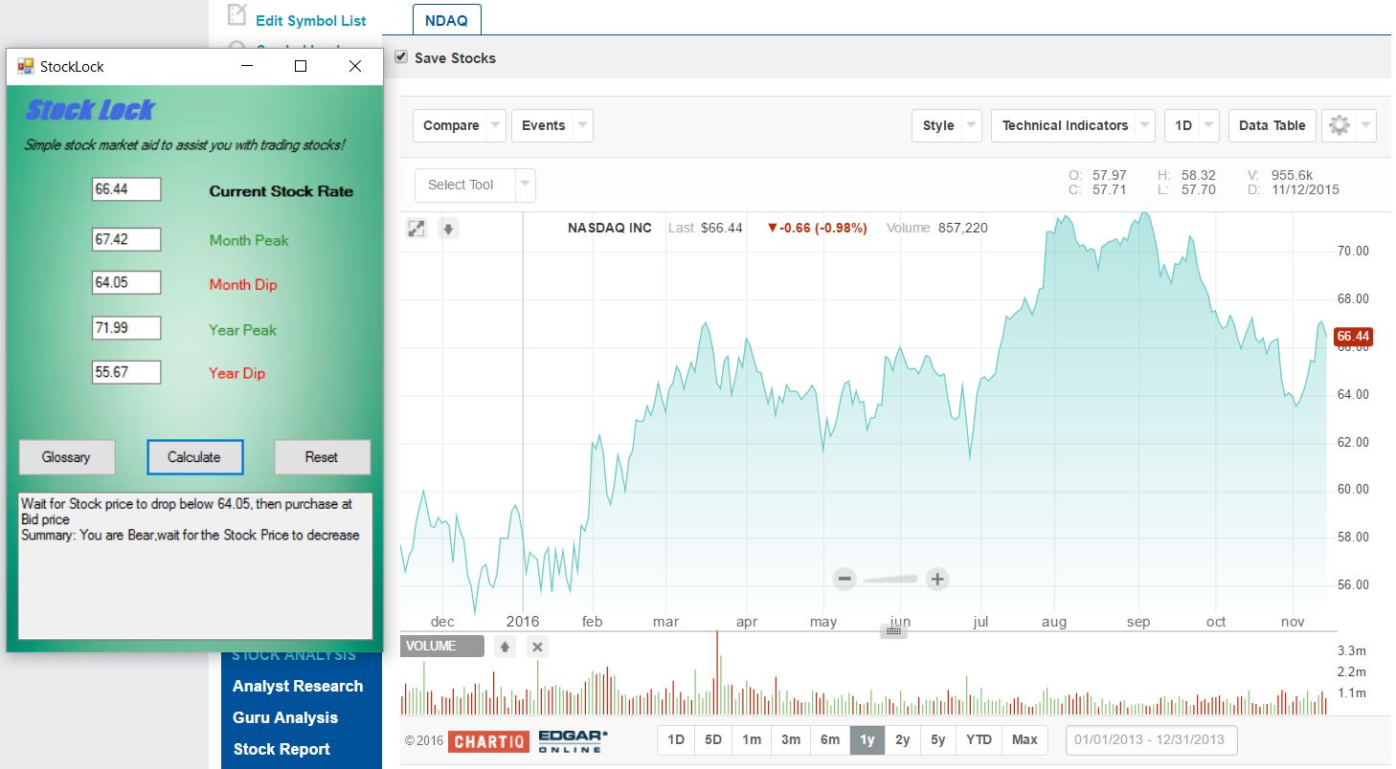
Task: Select the YTD range button
Action: 979,739
